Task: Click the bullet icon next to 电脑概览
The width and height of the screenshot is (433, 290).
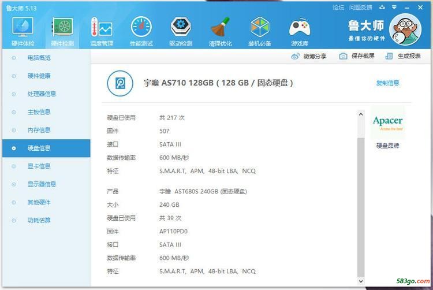Action: click(14, 58)
